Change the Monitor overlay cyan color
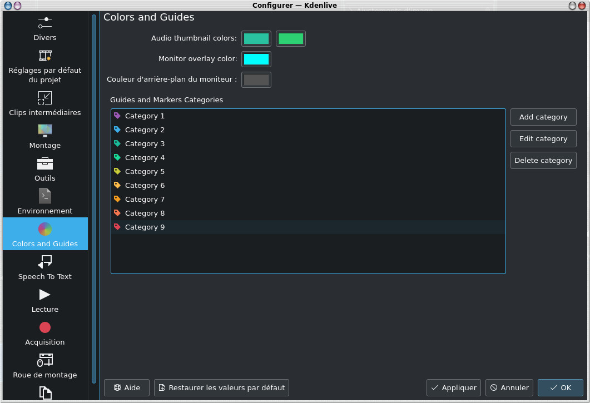This screenshot has width=590, height=403. pyautogui.click(x=256, y=59)
